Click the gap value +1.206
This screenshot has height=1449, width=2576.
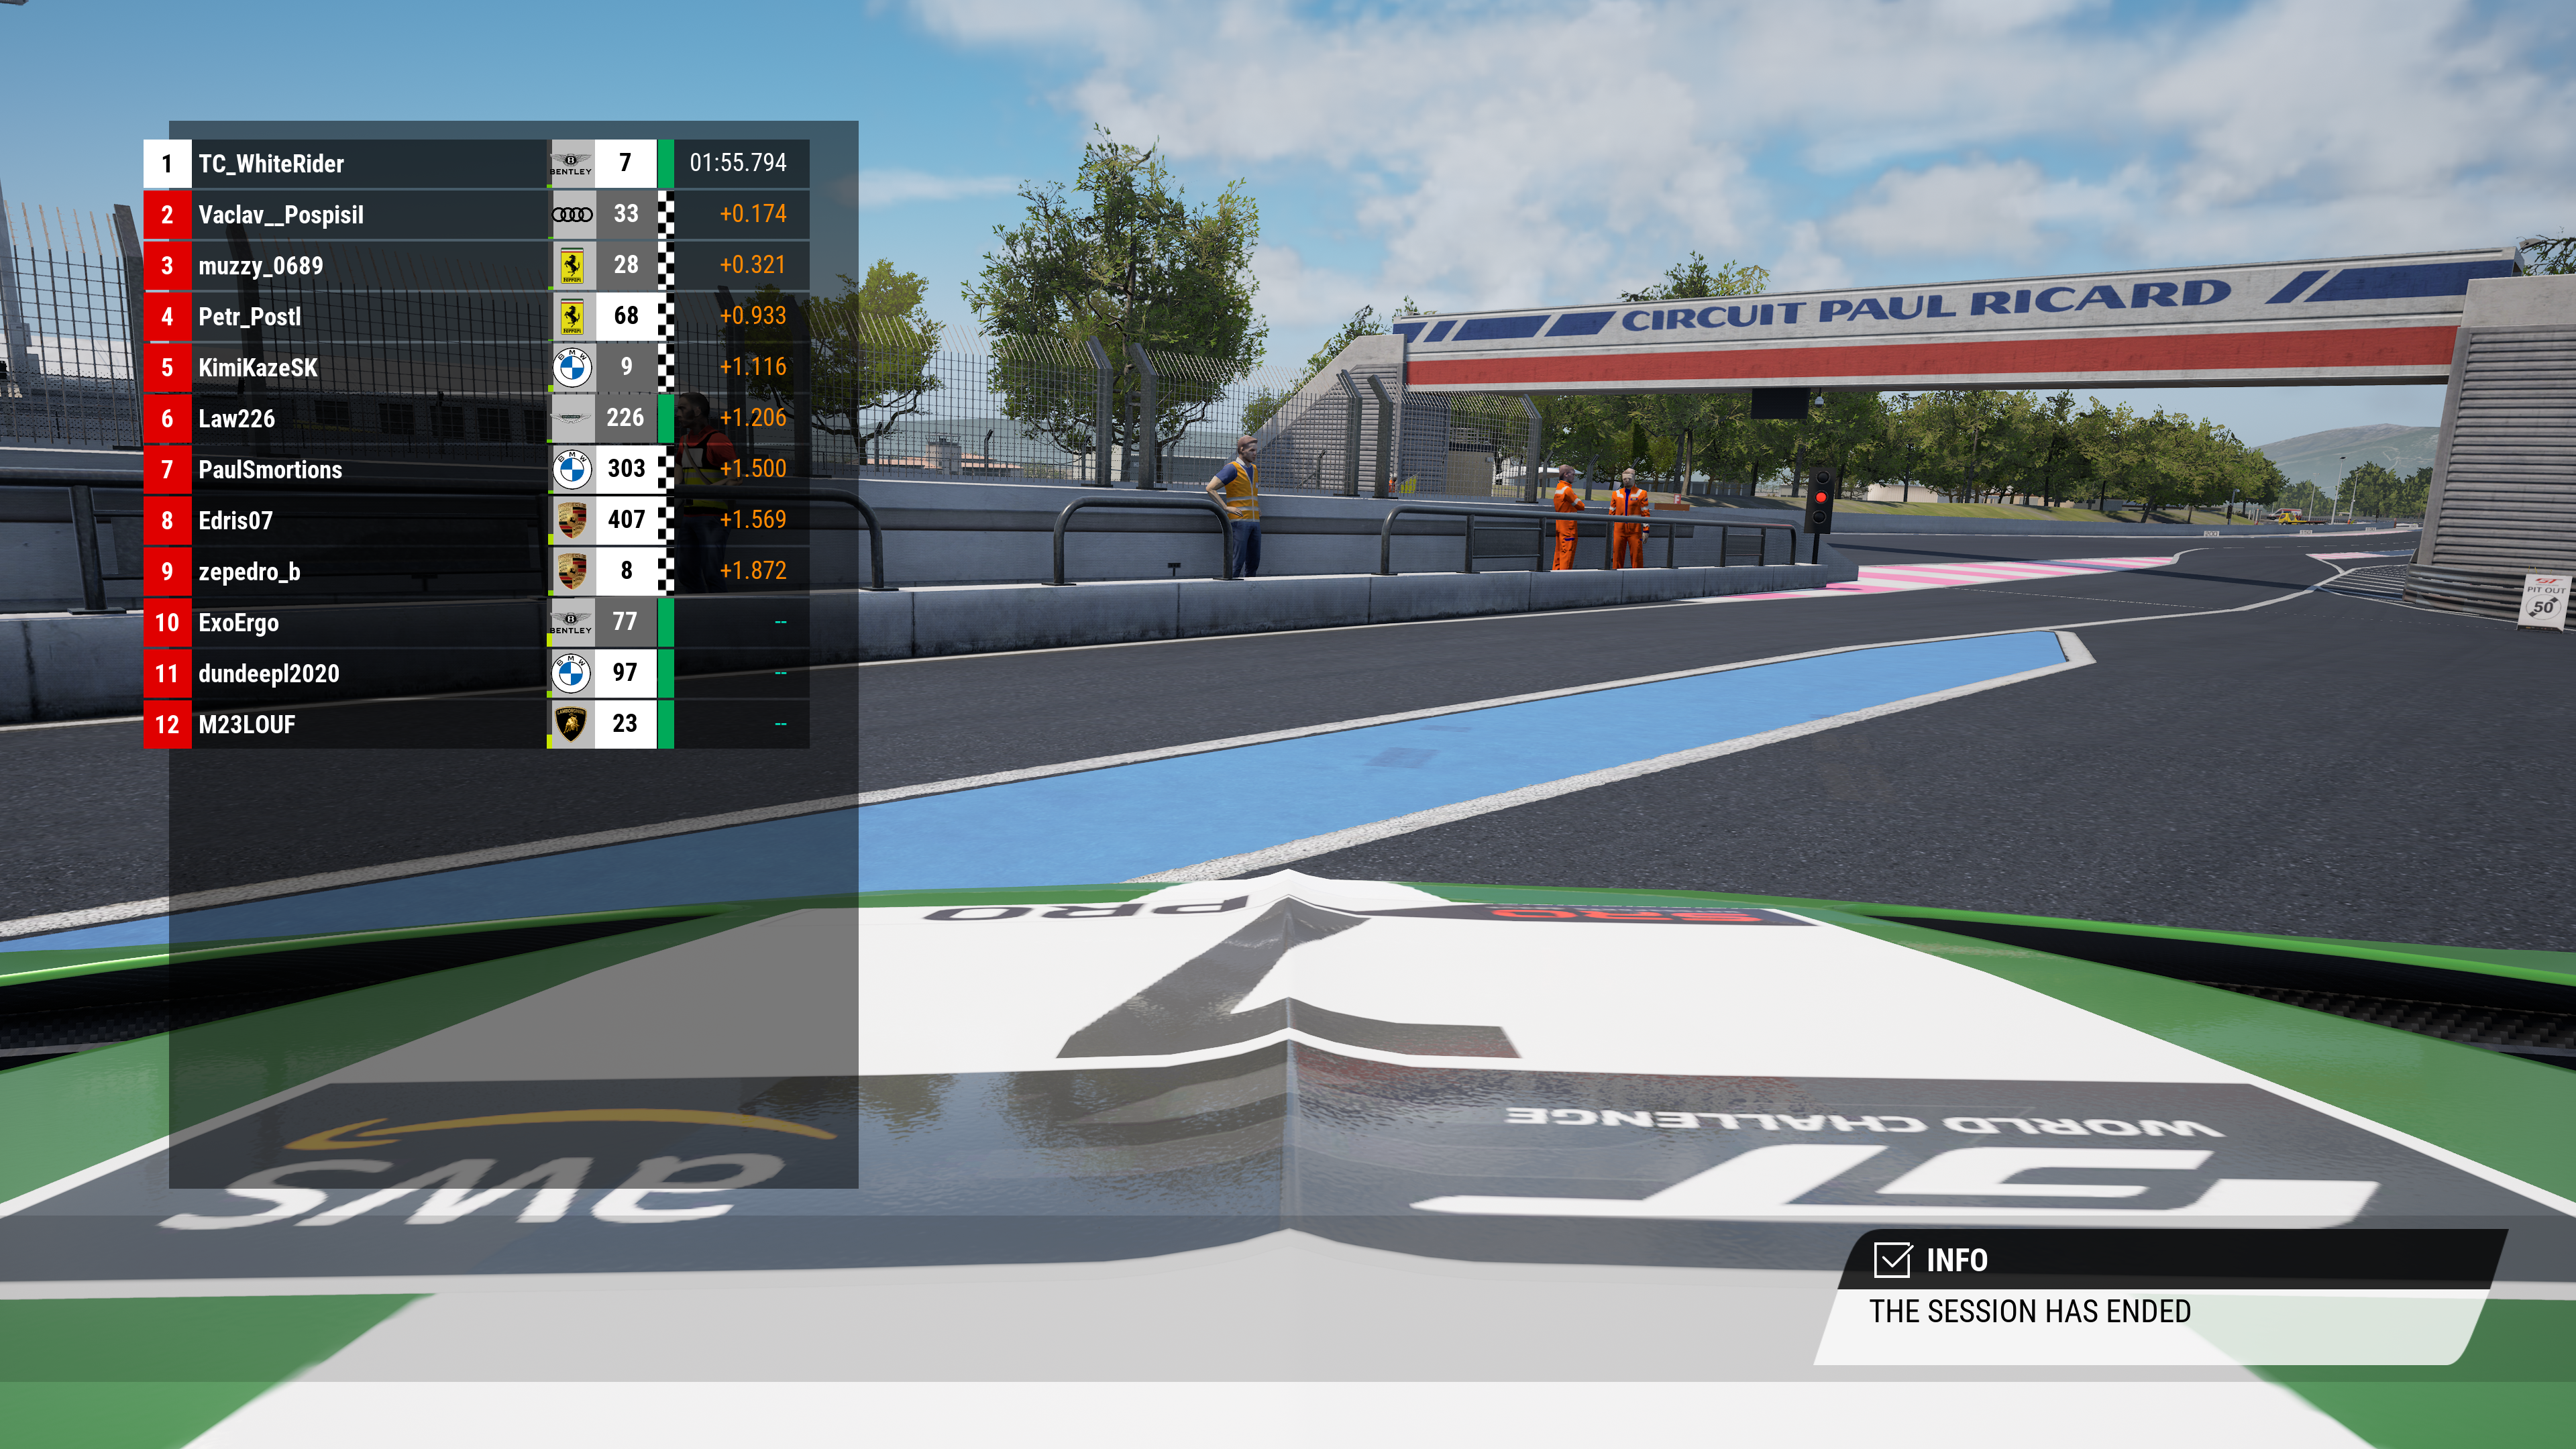(753, 418)
